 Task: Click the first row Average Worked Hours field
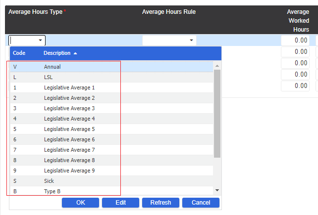pyautogui.click(x=295, y=41)
